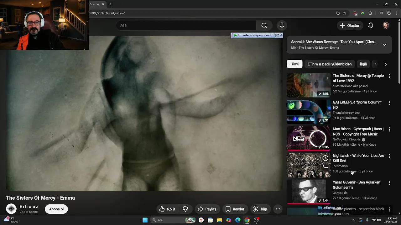Open Microsoft Edge from taskbar
Screen dimensions: 401x225
coord(238,220)
